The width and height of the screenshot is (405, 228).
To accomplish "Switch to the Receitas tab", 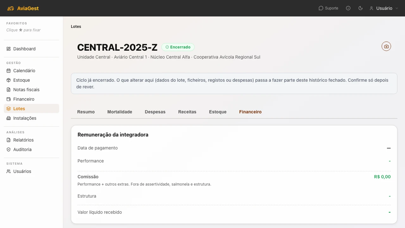I will coord(187,112).
